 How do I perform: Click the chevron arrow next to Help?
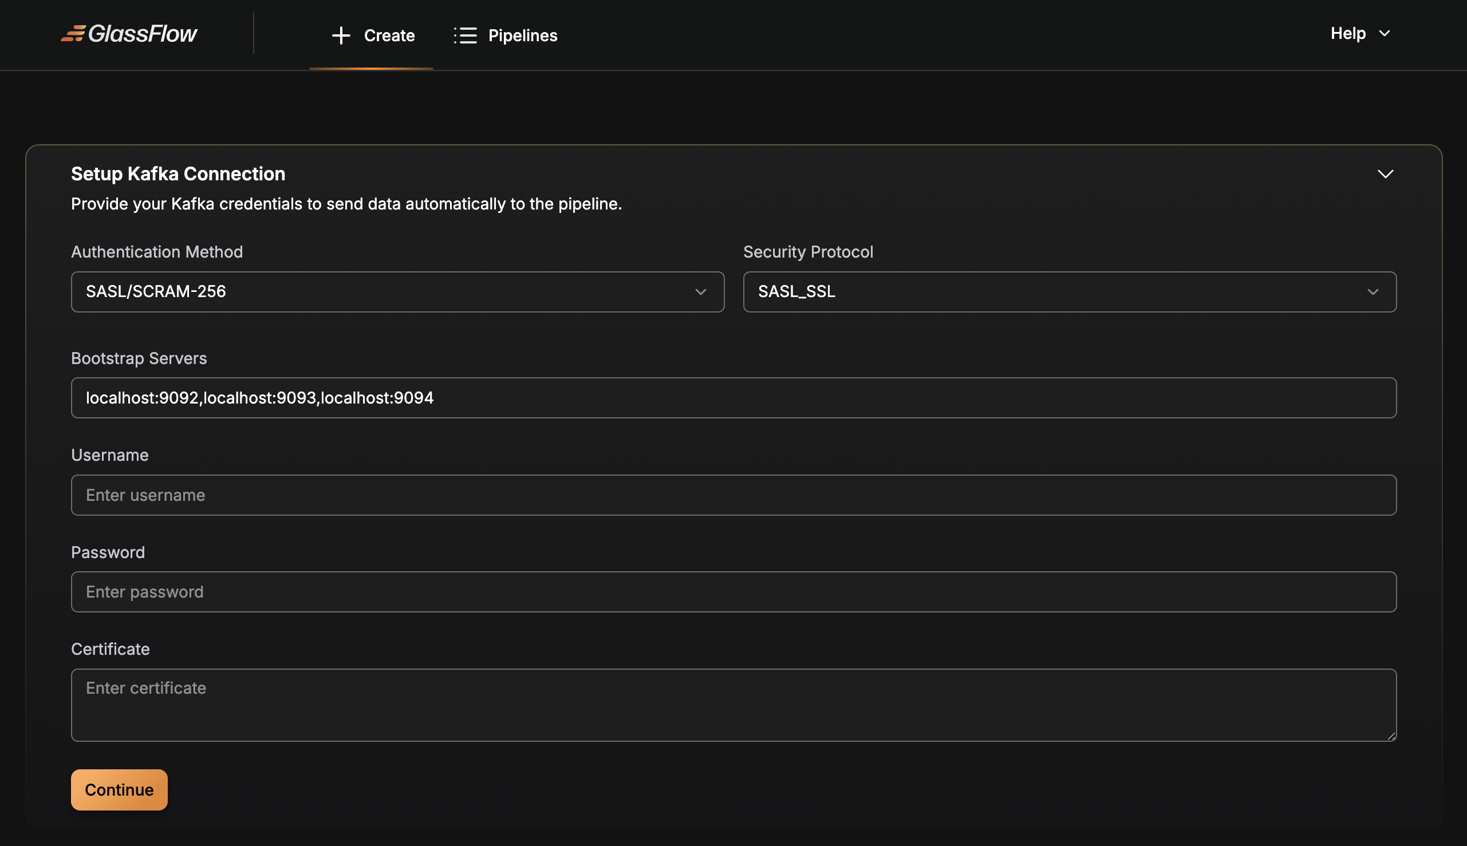1385,34
